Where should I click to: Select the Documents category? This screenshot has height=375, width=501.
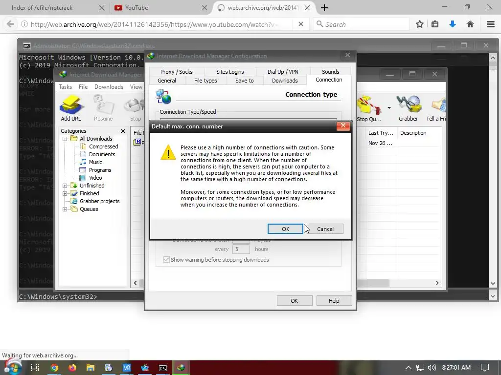click(102, 154)
